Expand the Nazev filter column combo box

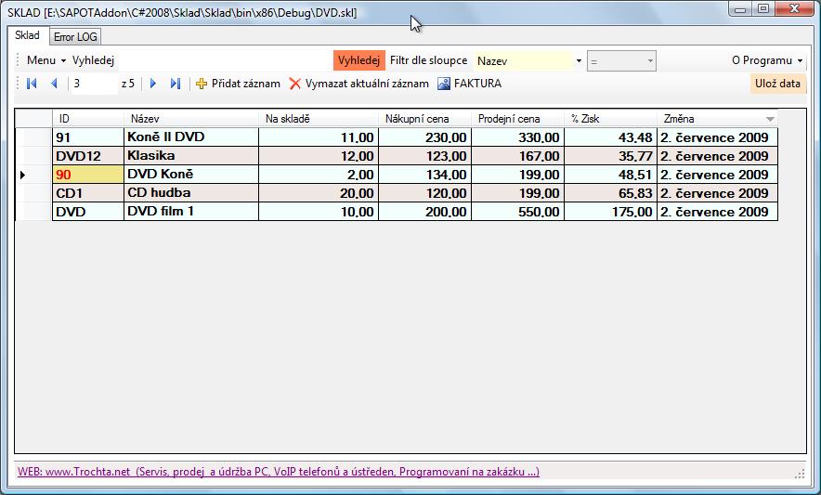tap(579, 61)
